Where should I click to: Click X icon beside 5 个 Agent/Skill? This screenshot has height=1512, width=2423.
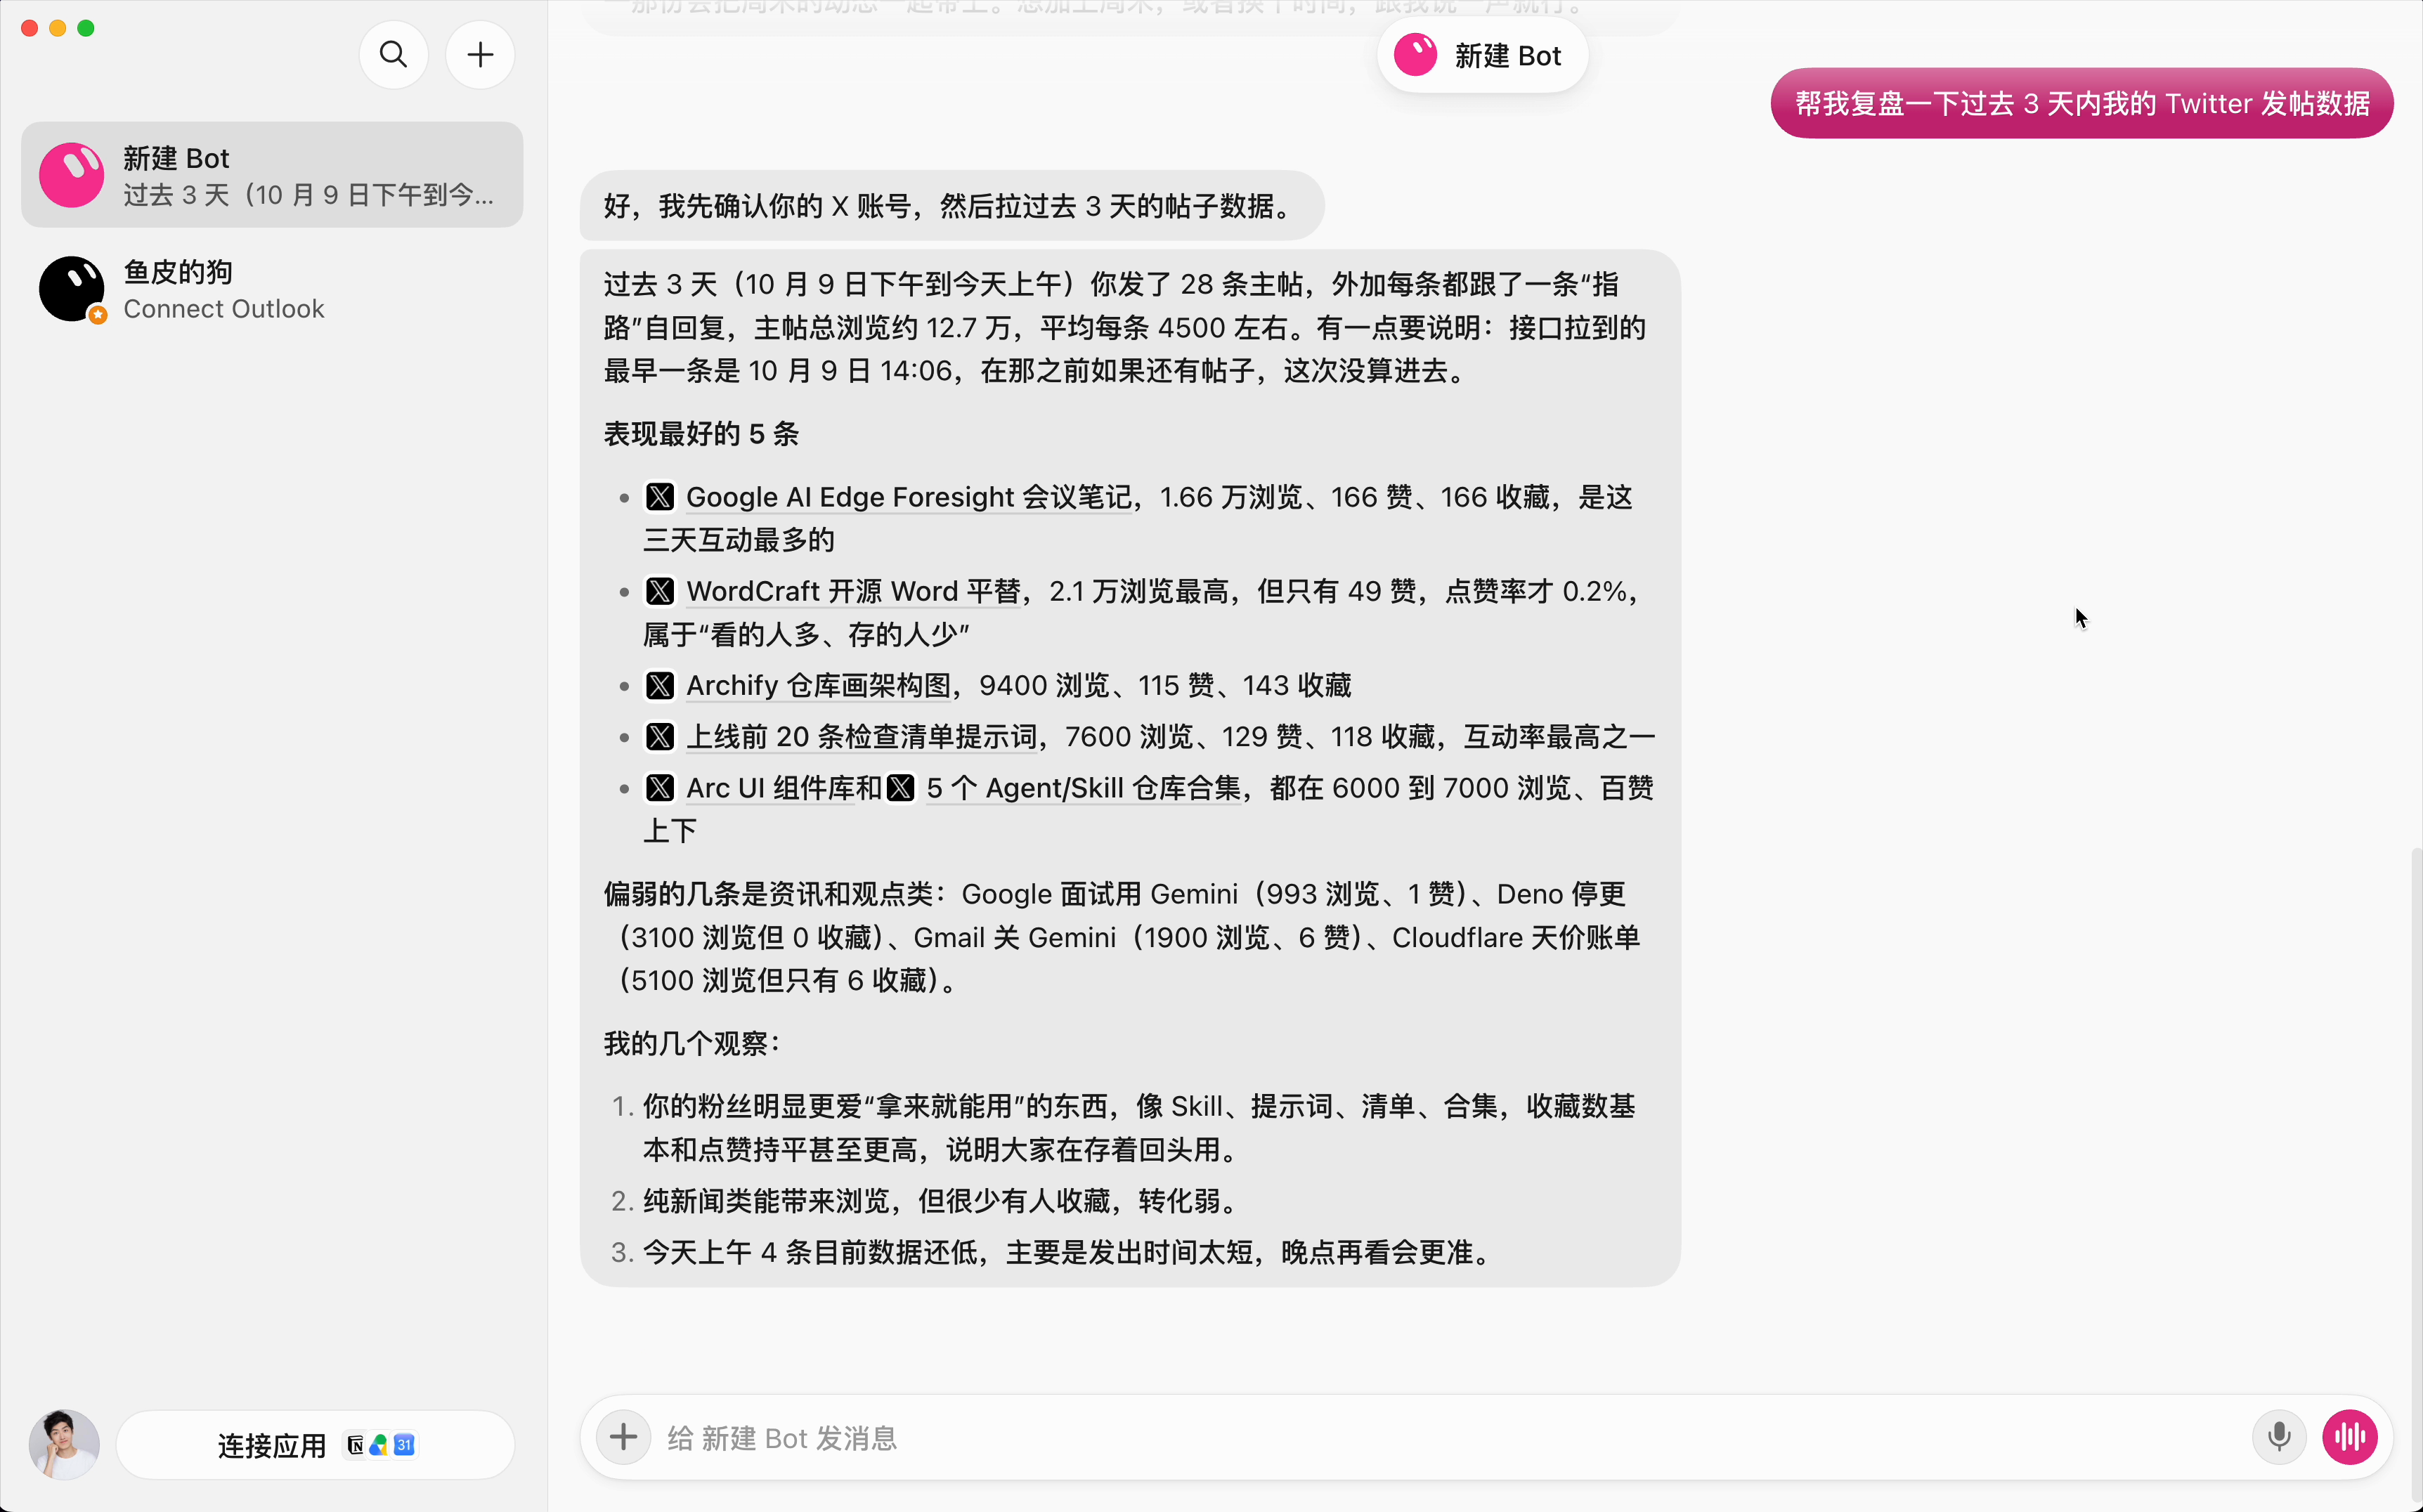coord(901,788)
